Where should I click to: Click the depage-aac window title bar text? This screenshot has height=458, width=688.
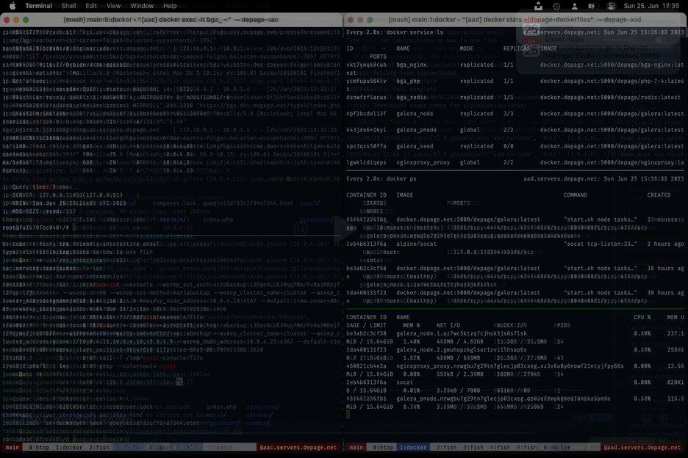(x=171, y=20)
